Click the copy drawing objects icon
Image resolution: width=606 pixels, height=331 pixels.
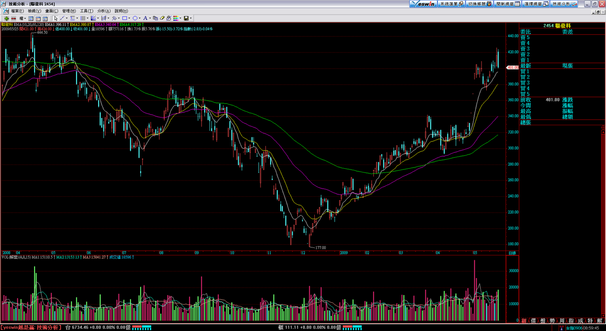pyautogui.click(x=155, y=18)
